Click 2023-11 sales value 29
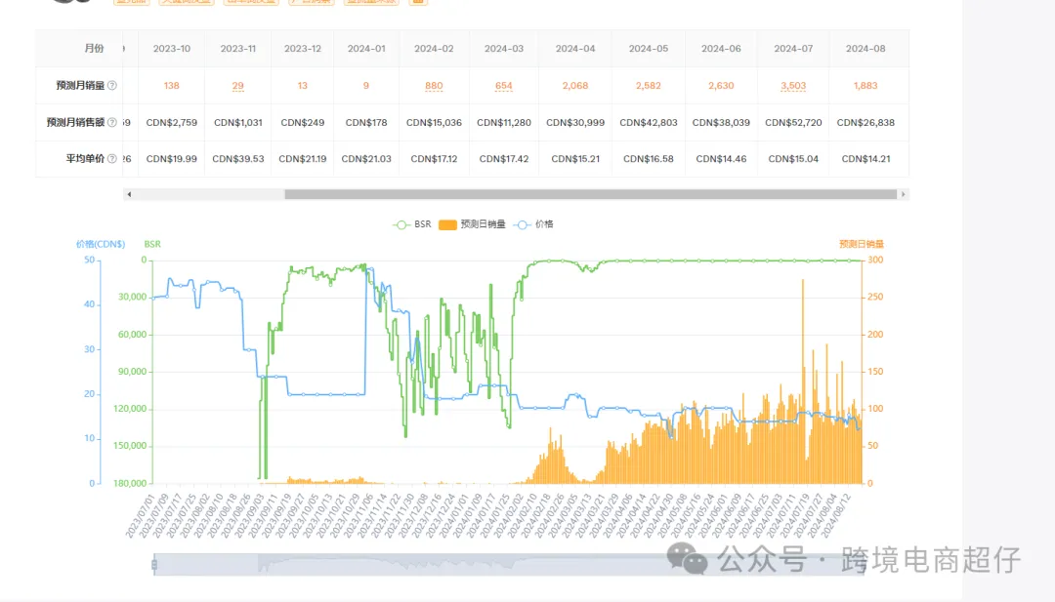 click(238, 85)
